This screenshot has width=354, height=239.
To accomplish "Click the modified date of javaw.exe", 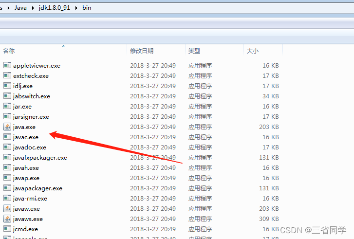I will (153, 208).
